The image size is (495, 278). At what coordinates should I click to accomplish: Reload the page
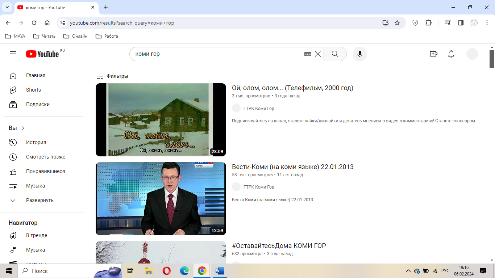[x=34, y=23]
